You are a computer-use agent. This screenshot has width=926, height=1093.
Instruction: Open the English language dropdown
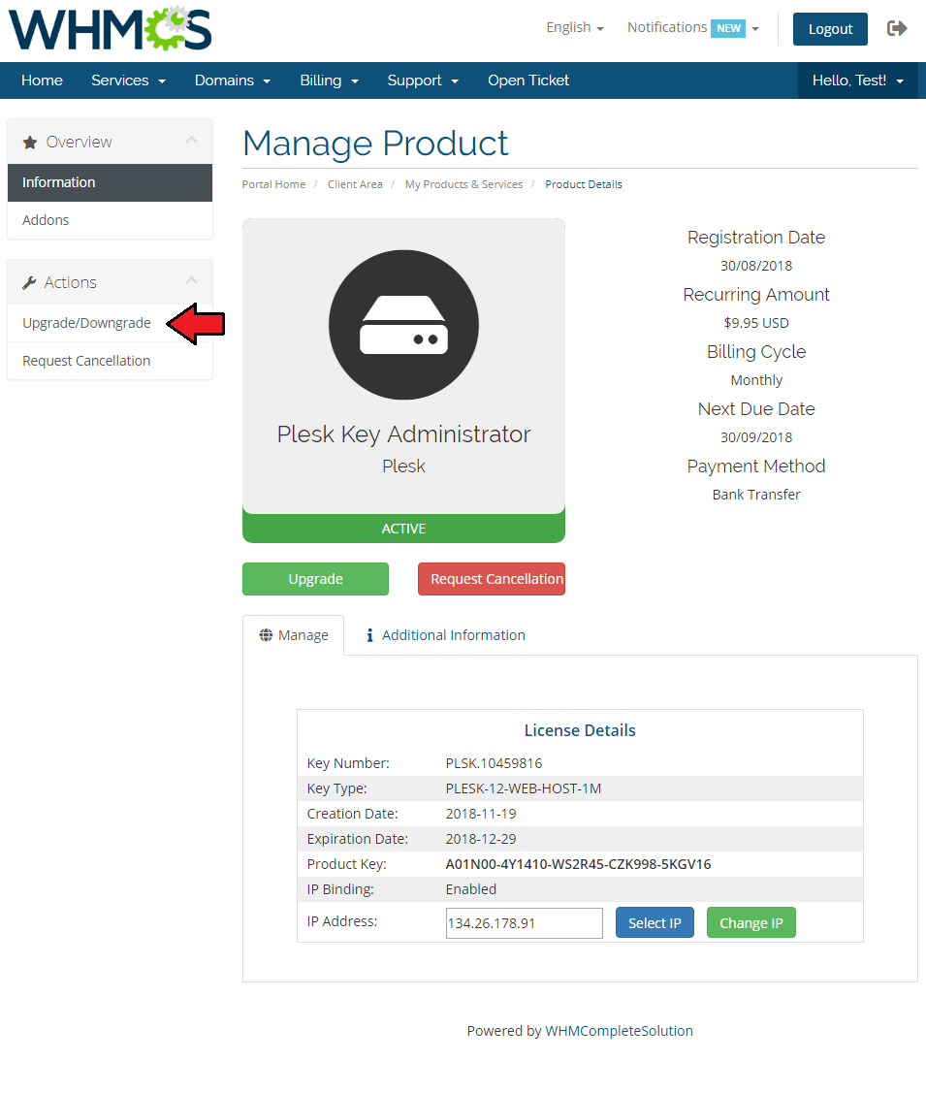[575, 27]
